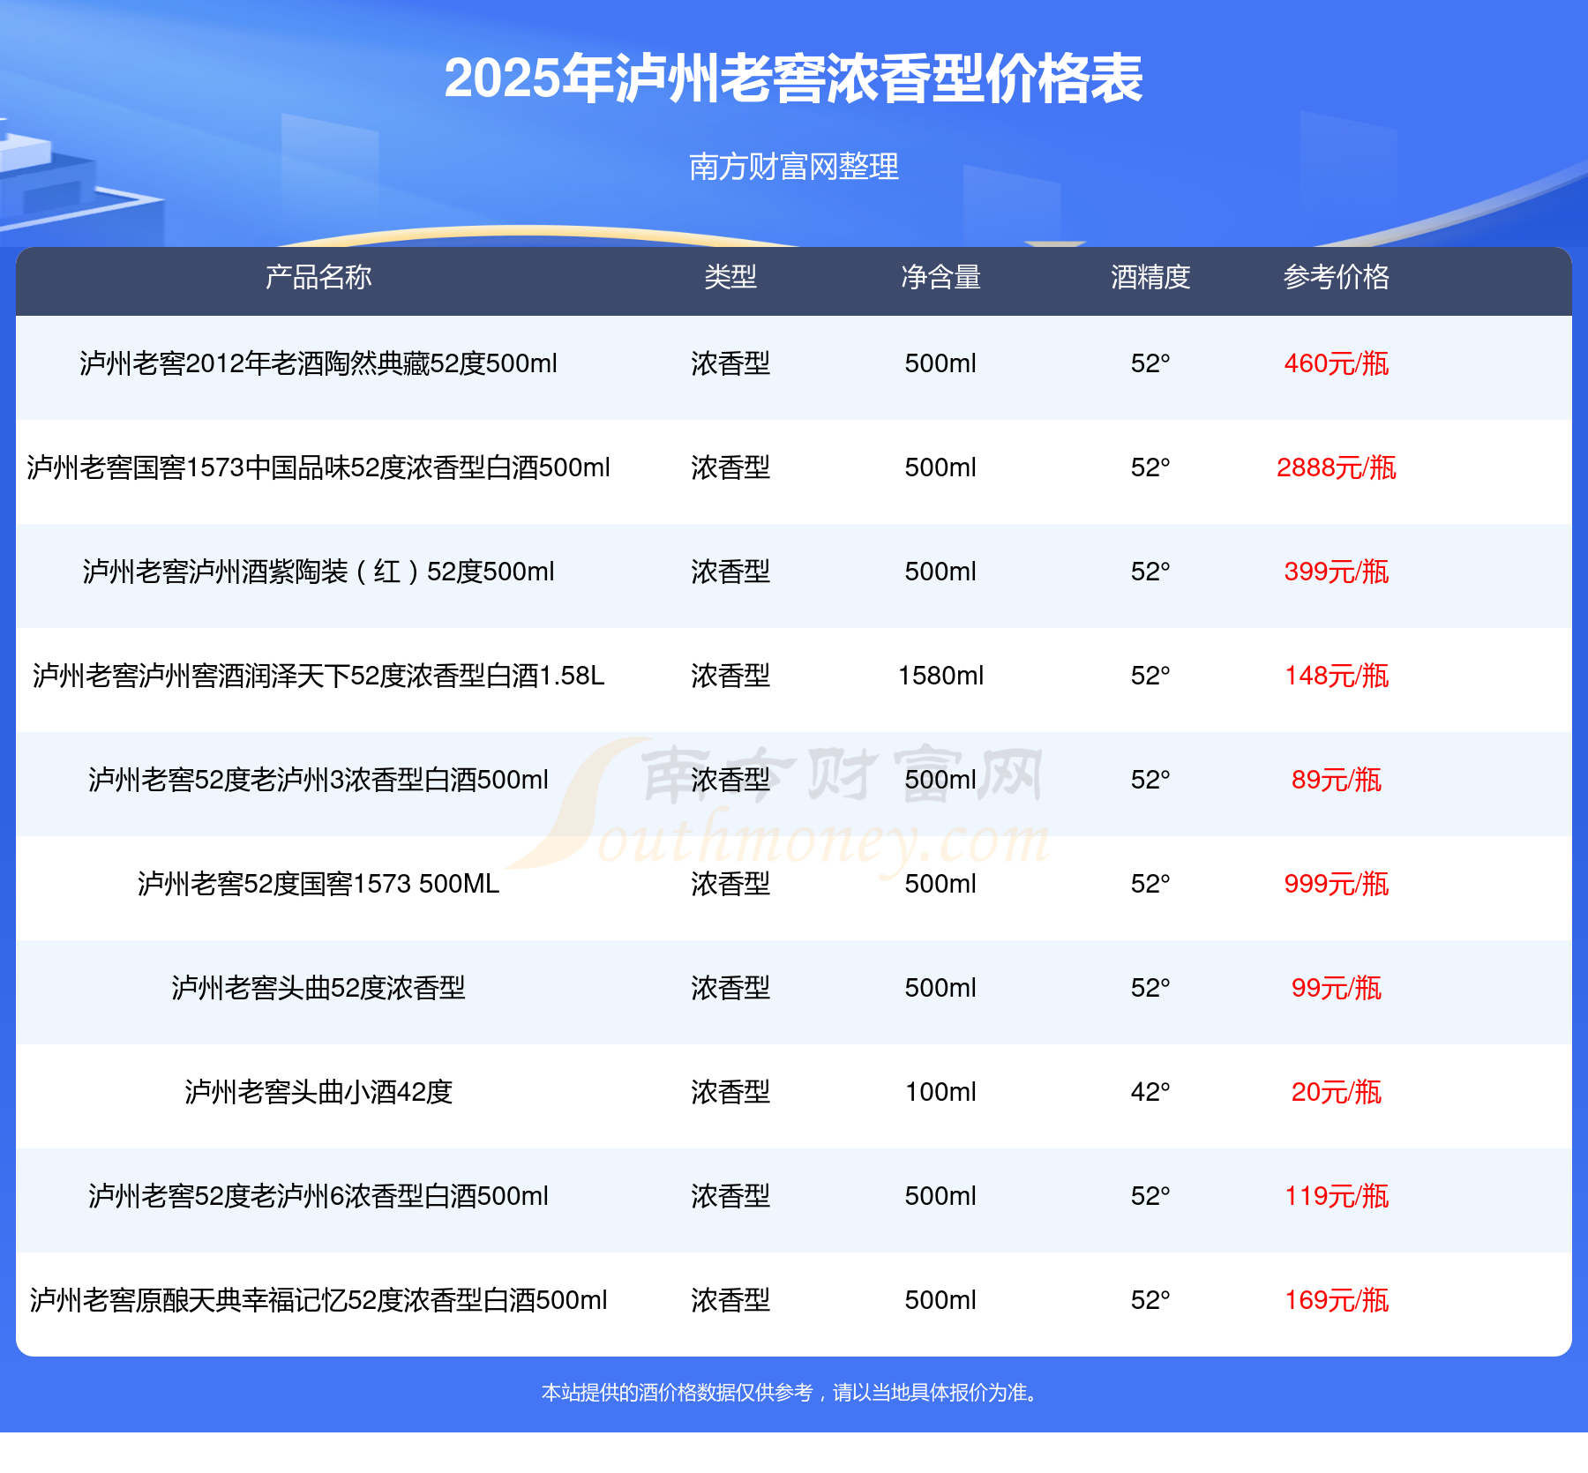Select product 泸州老窖头曲52度浓香型
This screenshot has height=1473, width=1588.
pyautogui.click(x=318, y=988)
